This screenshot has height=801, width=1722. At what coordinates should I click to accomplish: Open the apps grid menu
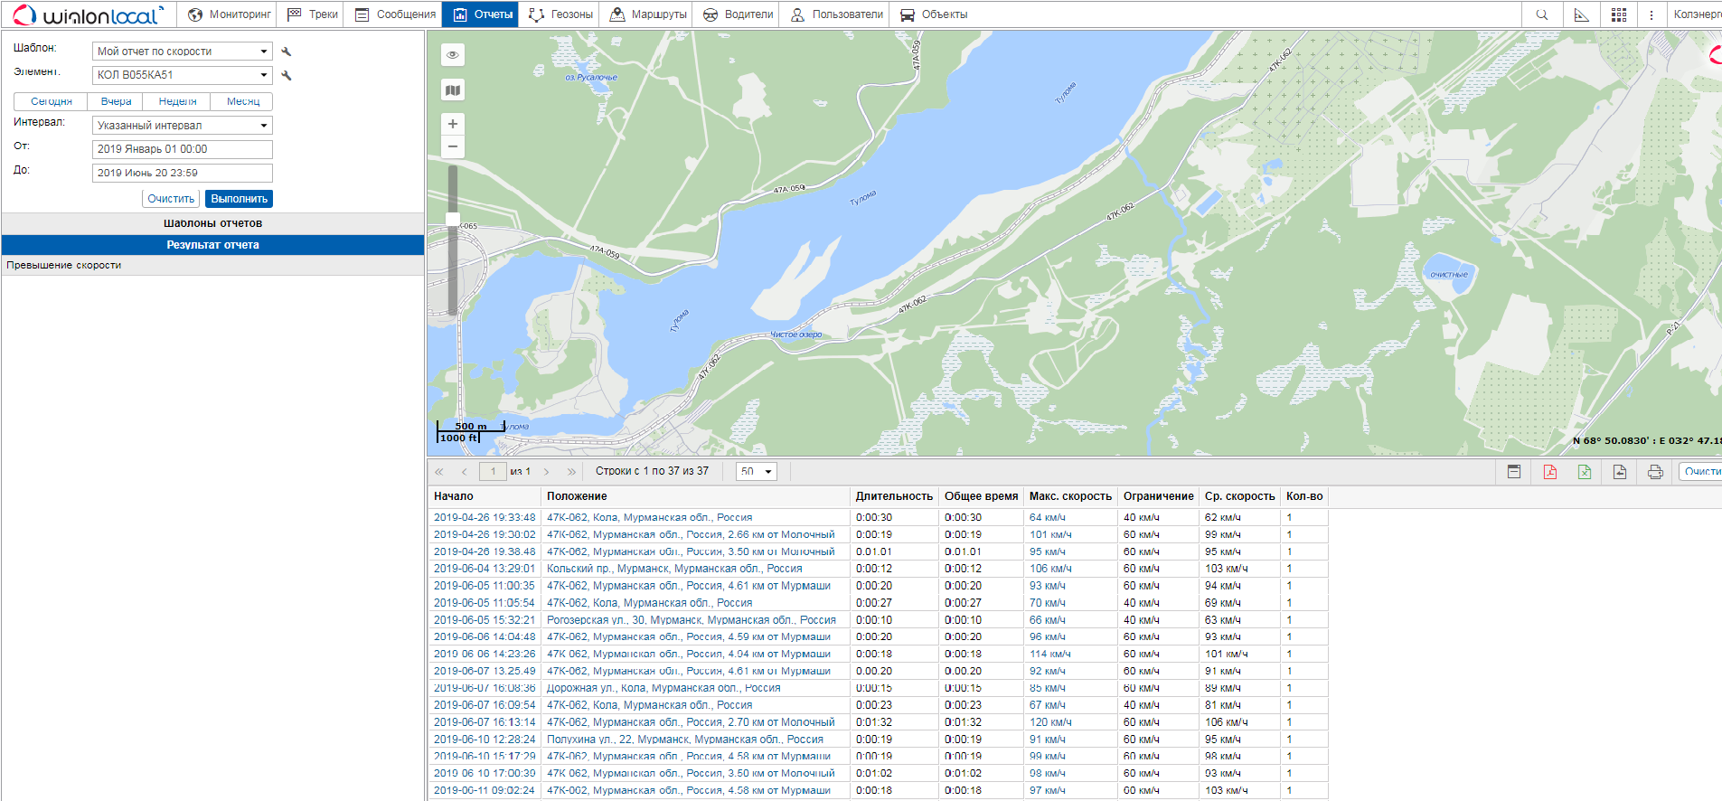pyautogui.click(x=1619, y=14)
